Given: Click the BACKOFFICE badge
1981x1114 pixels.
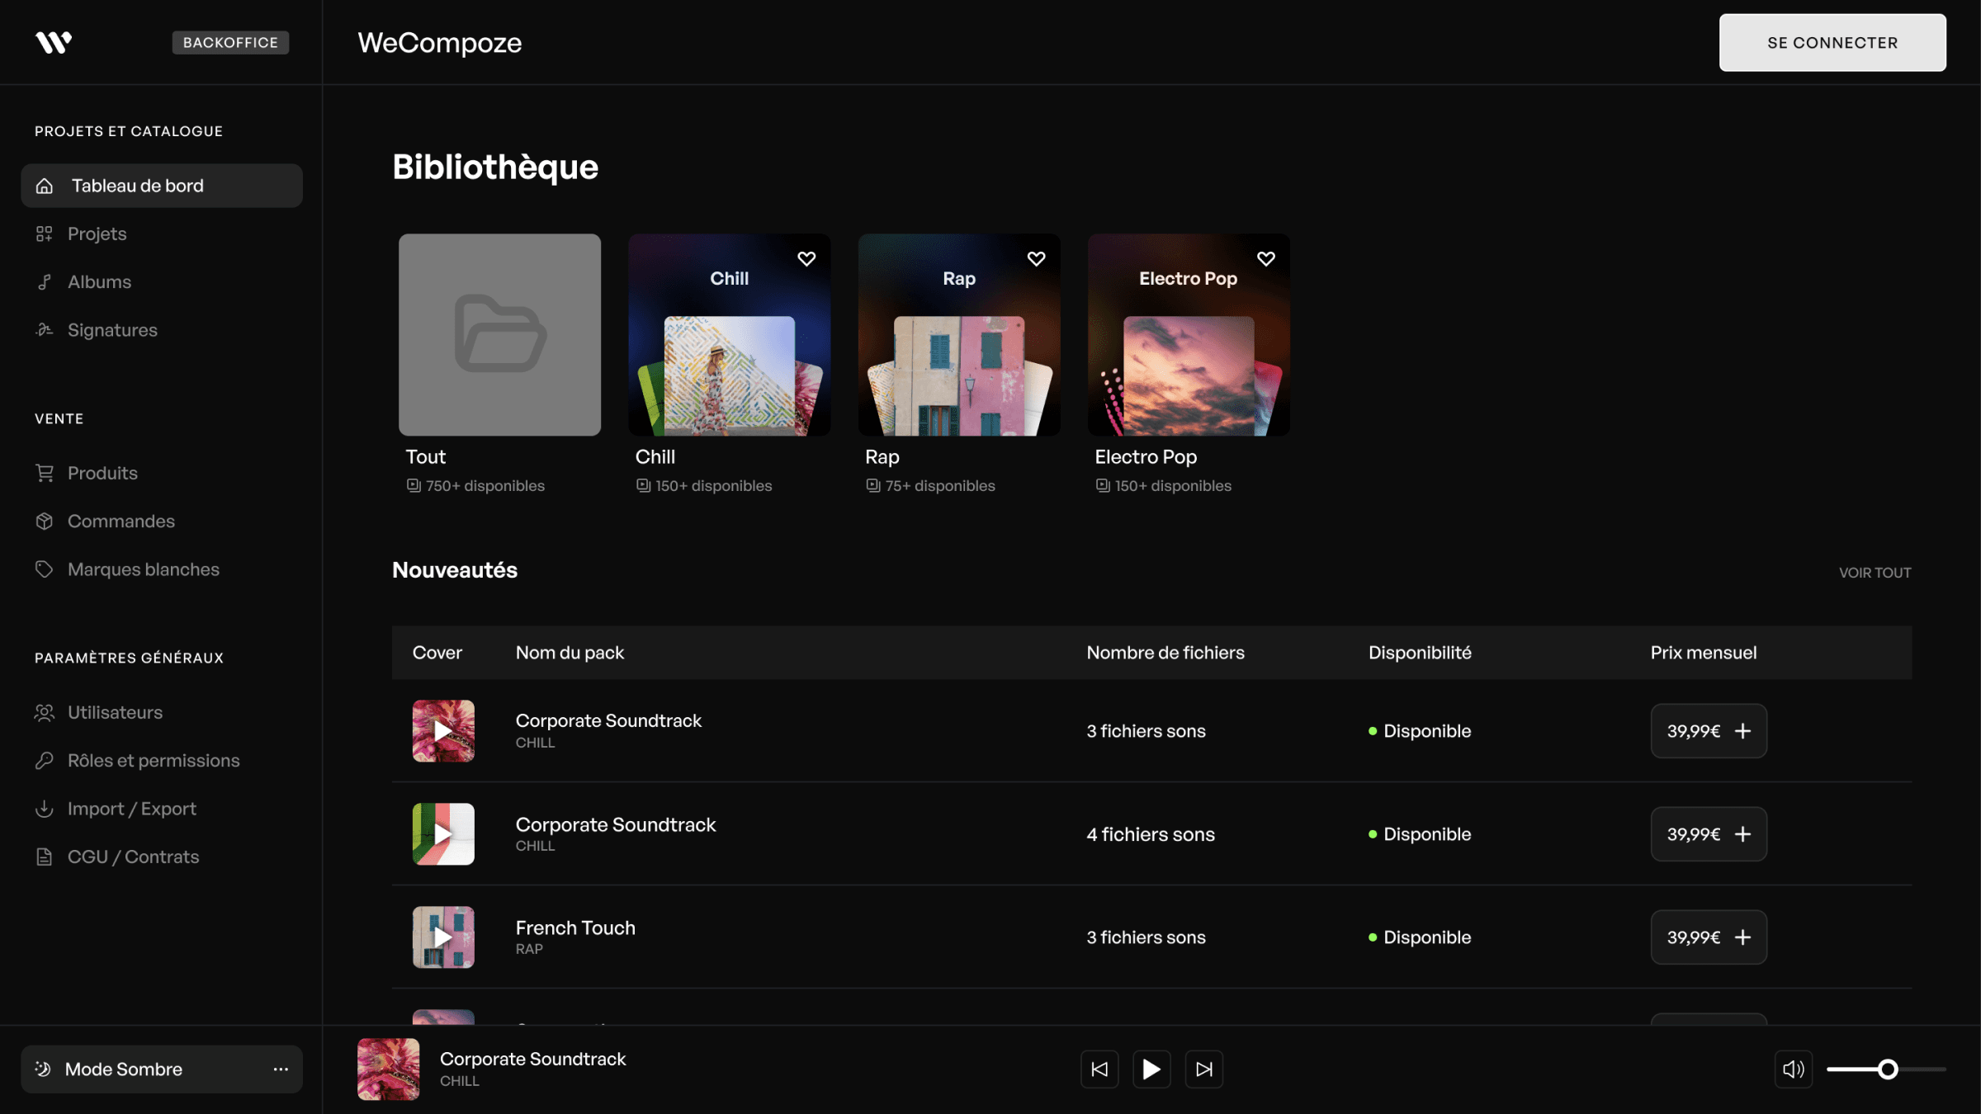Looking at the screenshot, I should (x=230, y=42).
